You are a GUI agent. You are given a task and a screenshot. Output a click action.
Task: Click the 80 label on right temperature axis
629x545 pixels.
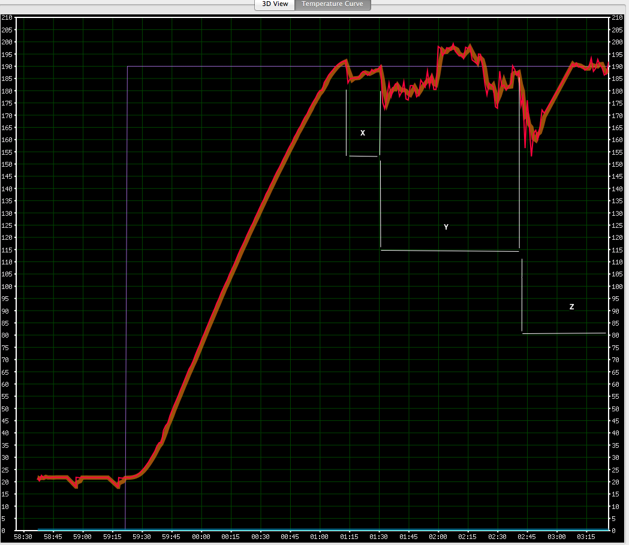coord(616,336)
